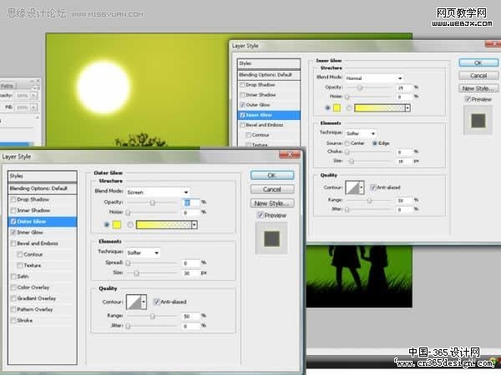
Task: Open Contour picker arrow in Outer Glow
Action: [x=144, y=302]
